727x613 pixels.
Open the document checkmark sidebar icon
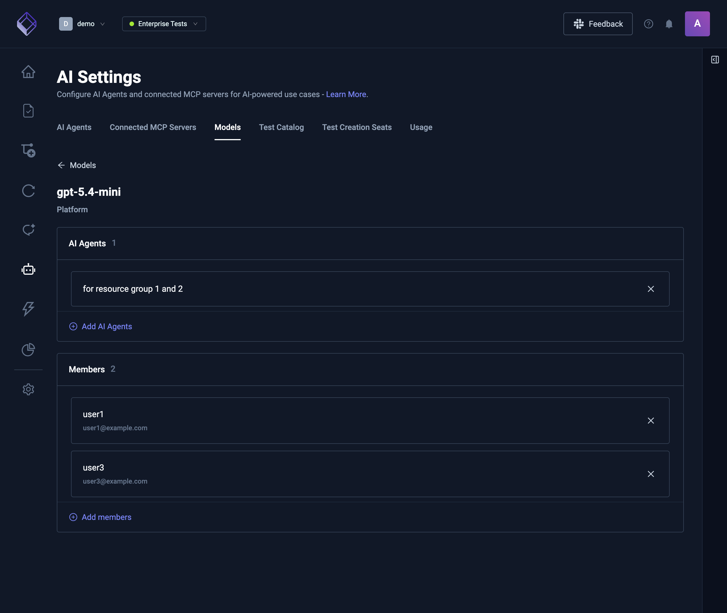pyautogui.click(x=28, y=111)
